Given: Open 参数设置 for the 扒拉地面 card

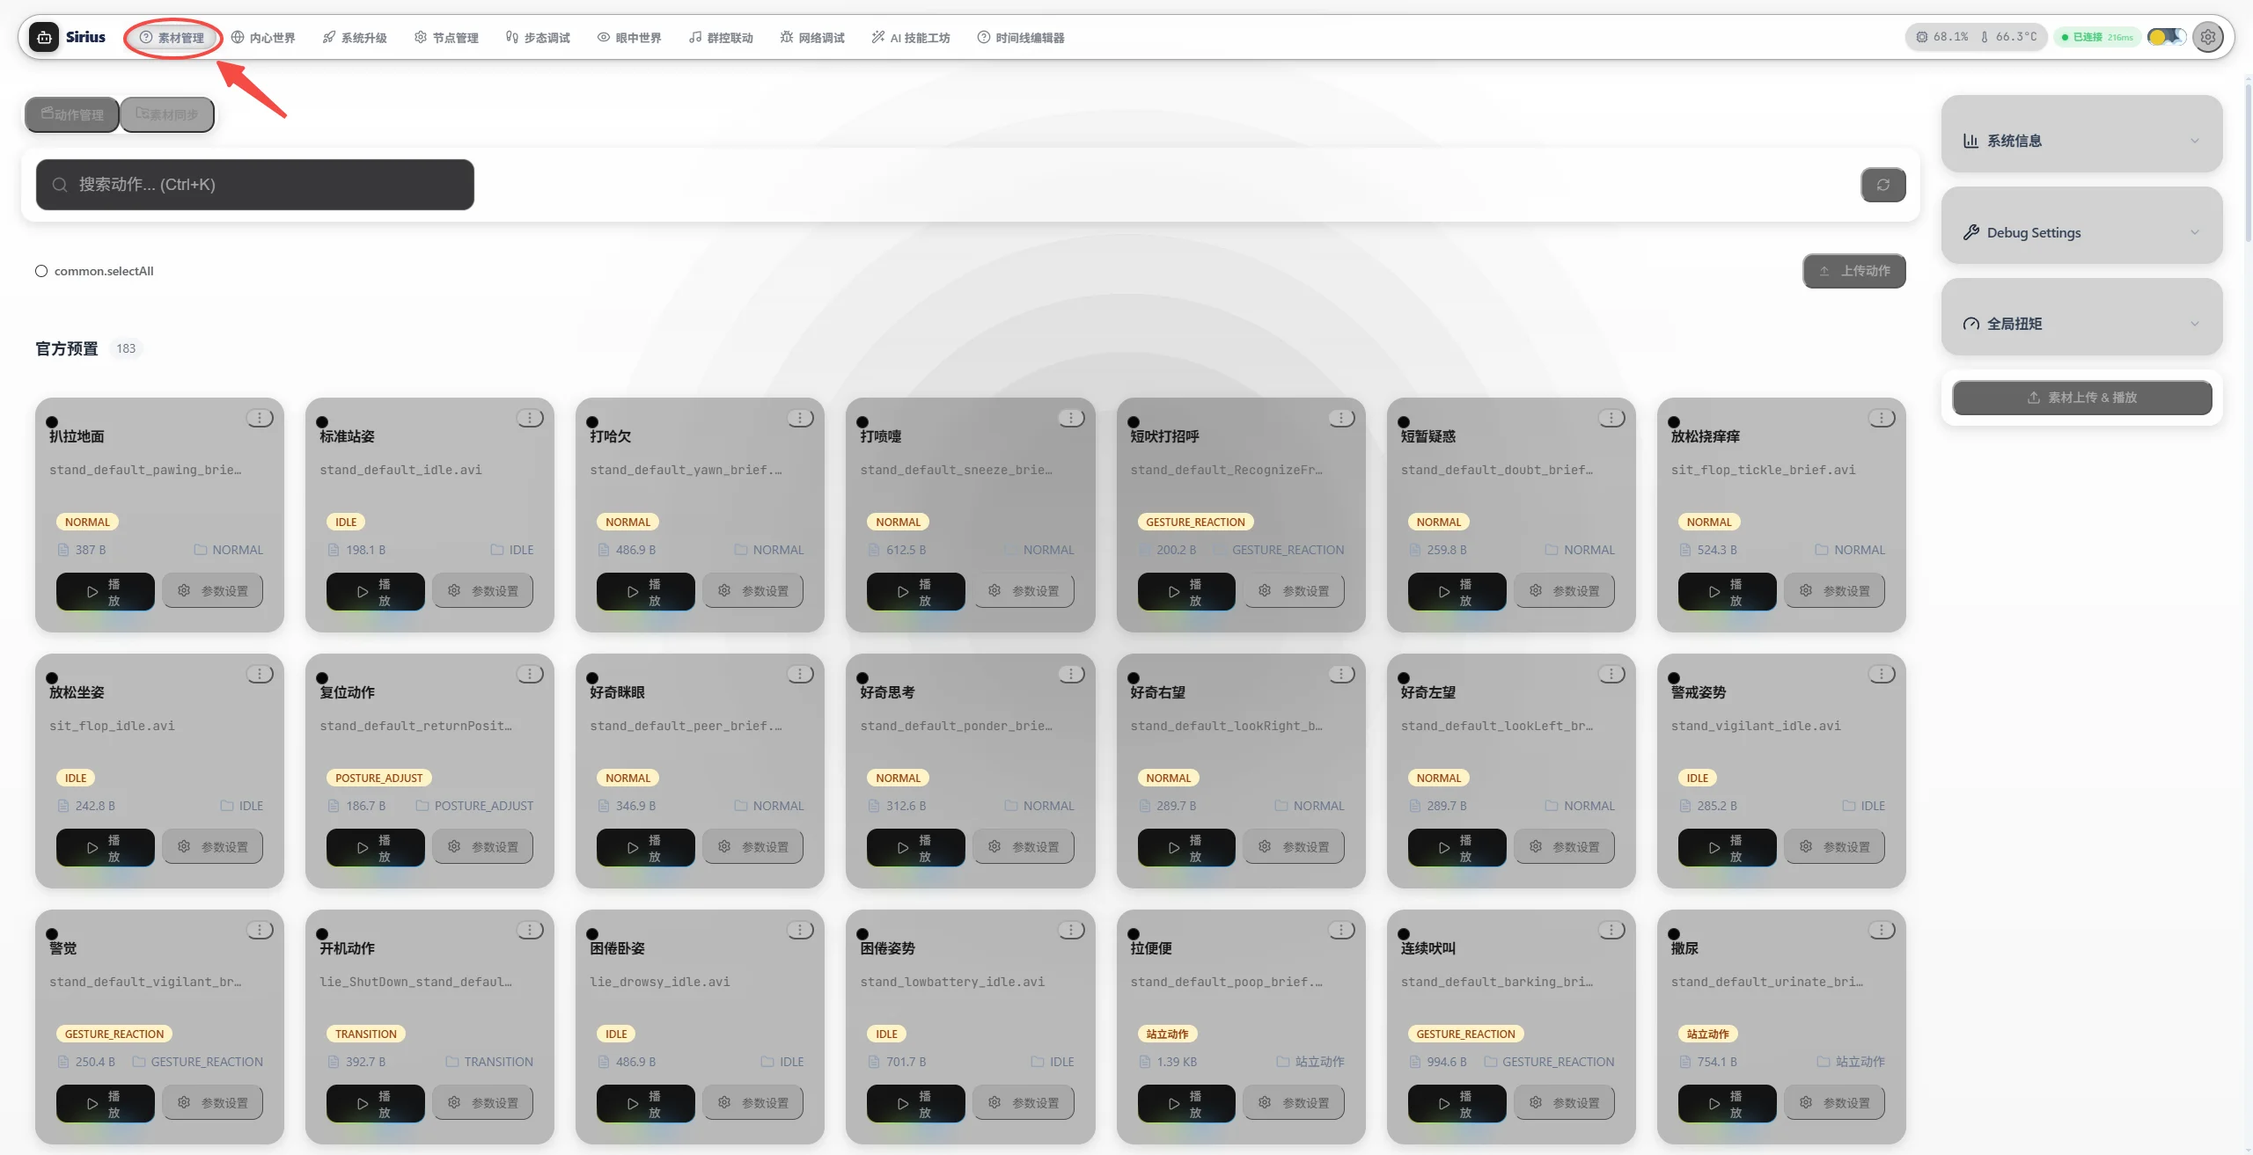Looking at the screenshot, I should tap(213, 591).
